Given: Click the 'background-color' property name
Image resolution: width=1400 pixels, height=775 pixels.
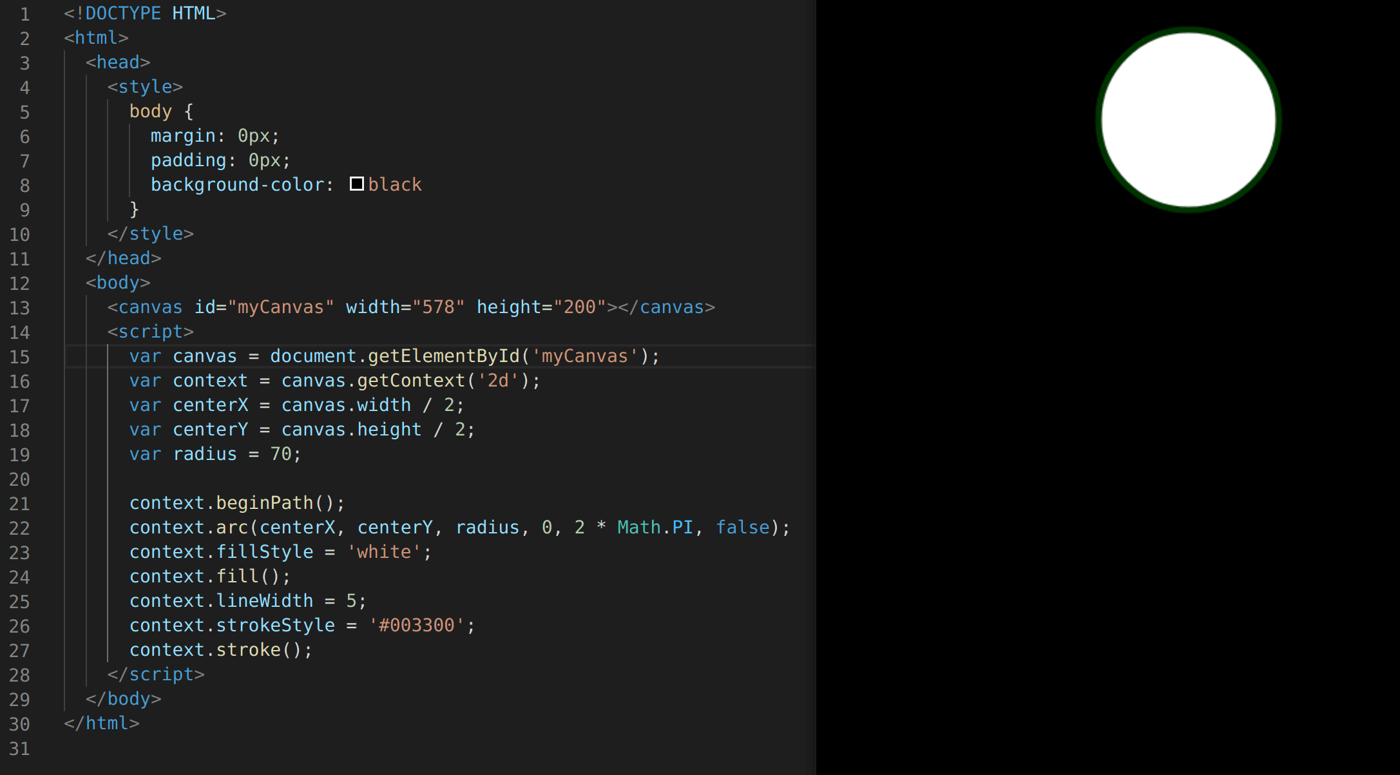Looking at the screenshot, I should (x=237, y=185).
